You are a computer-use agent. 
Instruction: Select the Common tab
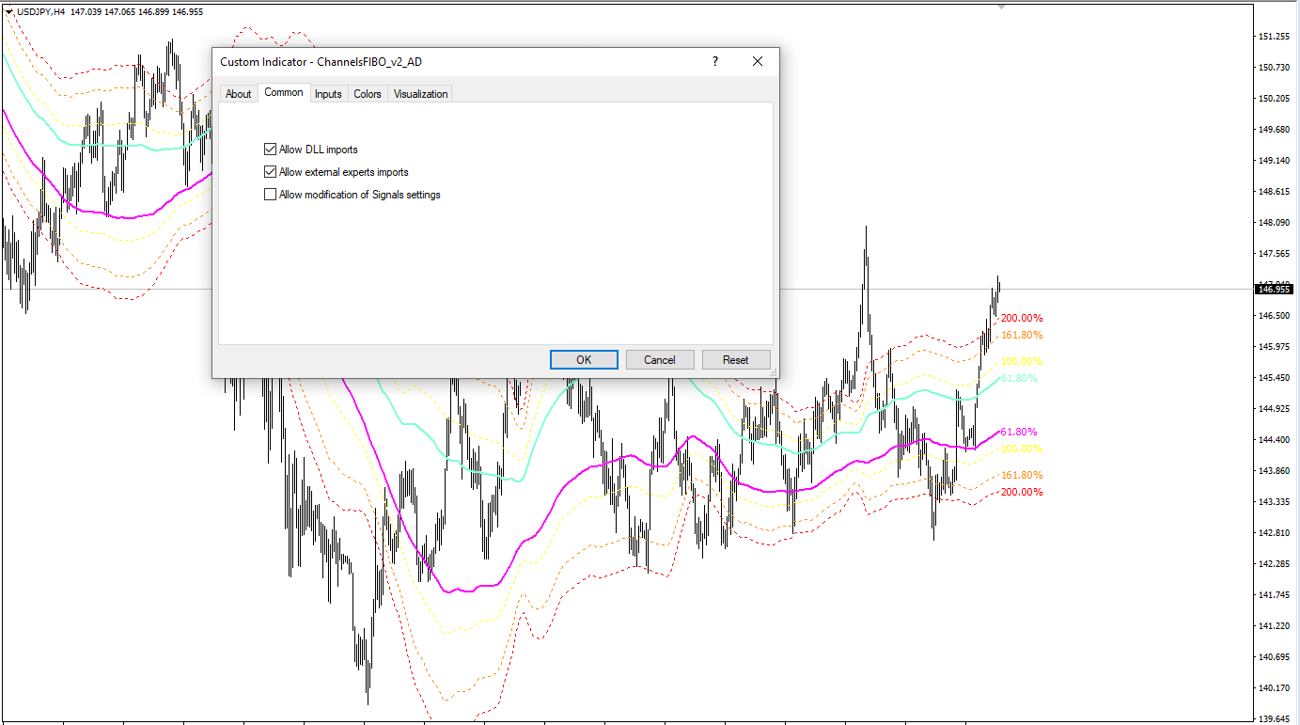pos(284,92)
